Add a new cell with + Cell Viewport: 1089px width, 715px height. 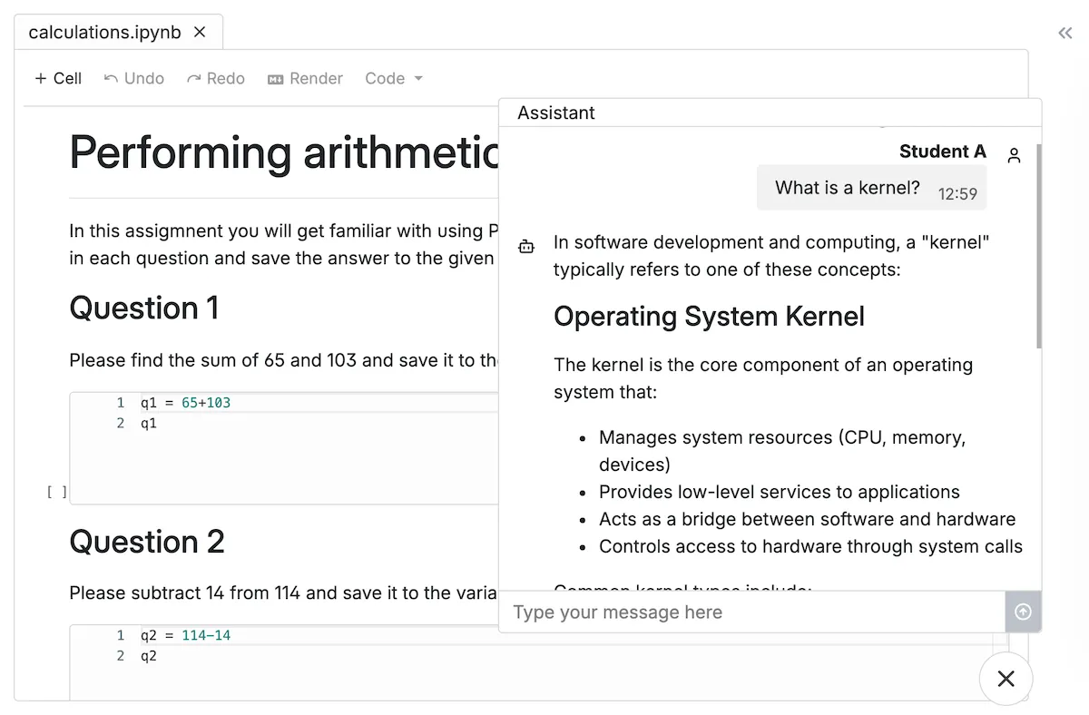[58, 79]
